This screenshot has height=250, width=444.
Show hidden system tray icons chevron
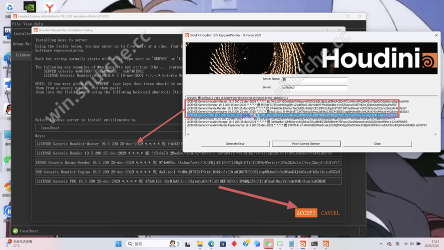pos(381,244)
